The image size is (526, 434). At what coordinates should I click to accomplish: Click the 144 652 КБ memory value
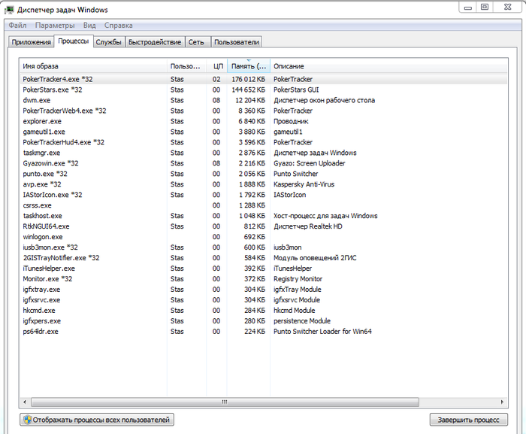[x=248, y=90]
